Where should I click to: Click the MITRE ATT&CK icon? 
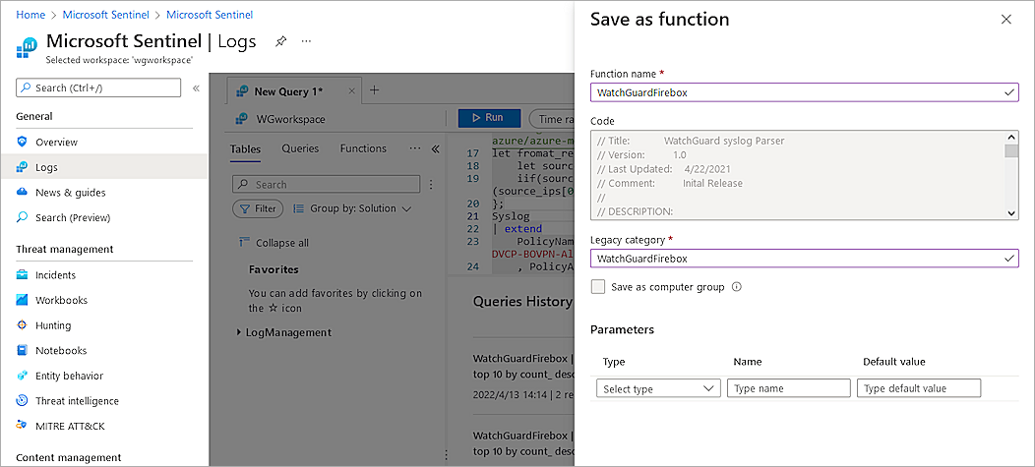click(23, 426)
